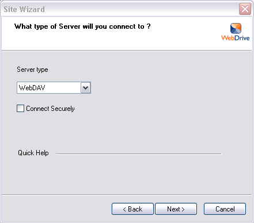Click the WebDAV combo box field

coord(54,88)
